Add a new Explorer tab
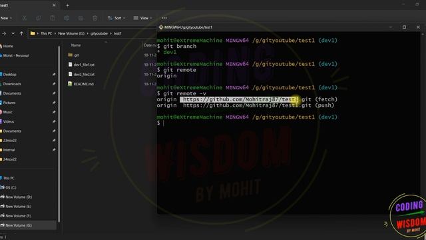This screenshot has height=240, width=426. click(68, 5)
